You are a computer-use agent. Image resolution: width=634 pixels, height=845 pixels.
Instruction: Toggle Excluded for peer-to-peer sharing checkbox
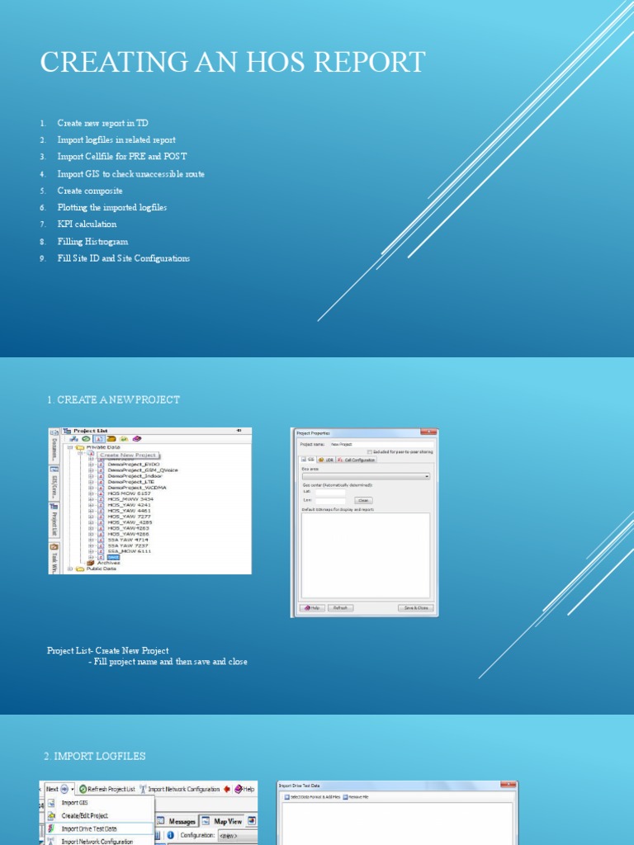pyautogui.click(x=370, y=451)
